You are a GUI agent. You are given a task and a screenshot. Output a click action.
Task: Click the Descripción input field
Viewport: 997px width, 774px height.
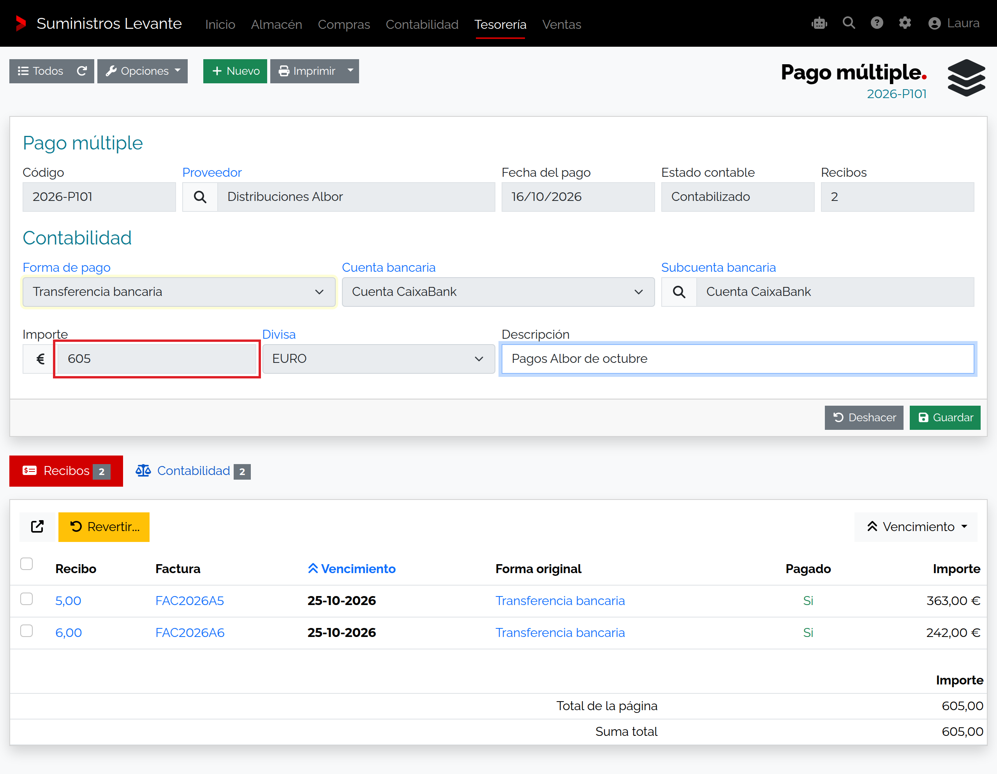(738, 359)
